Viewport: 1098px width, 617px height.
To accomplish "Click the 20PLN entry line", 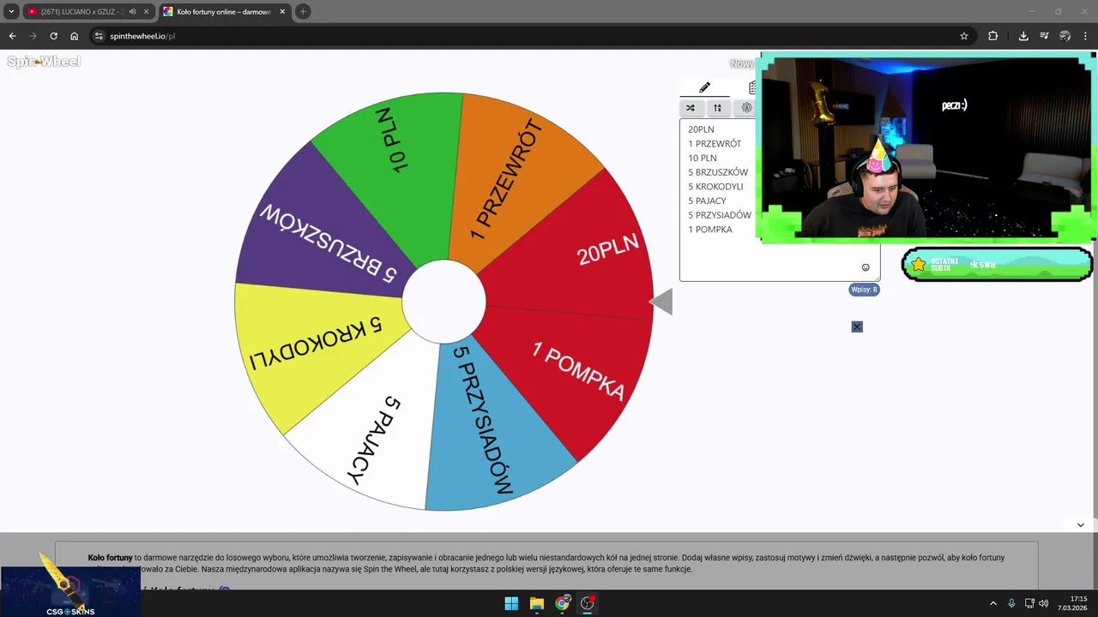I will pyautogui.click(x=701, y=129).
